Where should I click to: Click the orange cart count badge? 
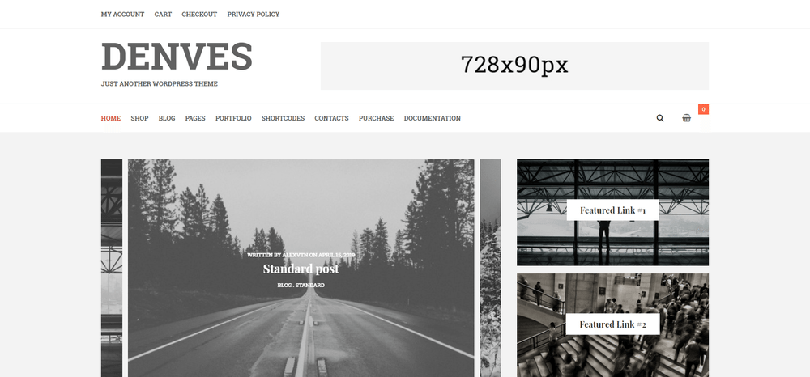pyautogui.click(x=703, y=109)
